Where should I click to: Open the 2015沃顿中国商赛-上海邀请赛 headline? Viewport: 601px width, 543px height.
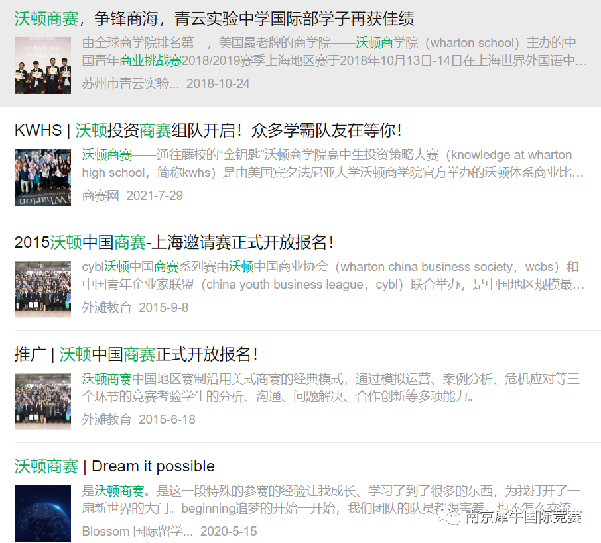click(x=174, y=242)
